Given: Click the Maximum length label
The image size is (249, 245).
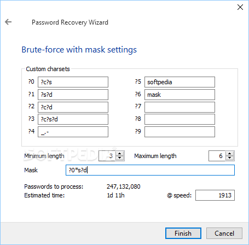Looking at the screenshot, I should [155, 156].
